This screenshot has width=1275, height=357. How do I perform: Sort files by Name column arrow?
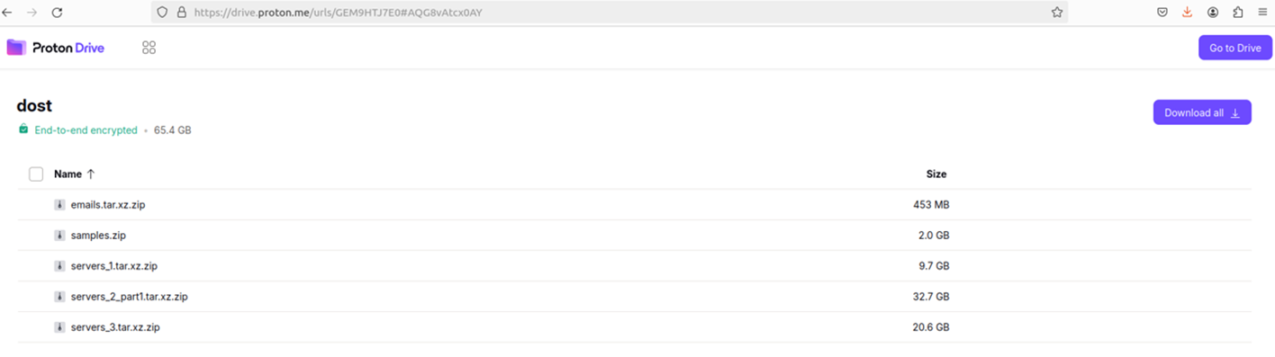click(x=91, y=174)
